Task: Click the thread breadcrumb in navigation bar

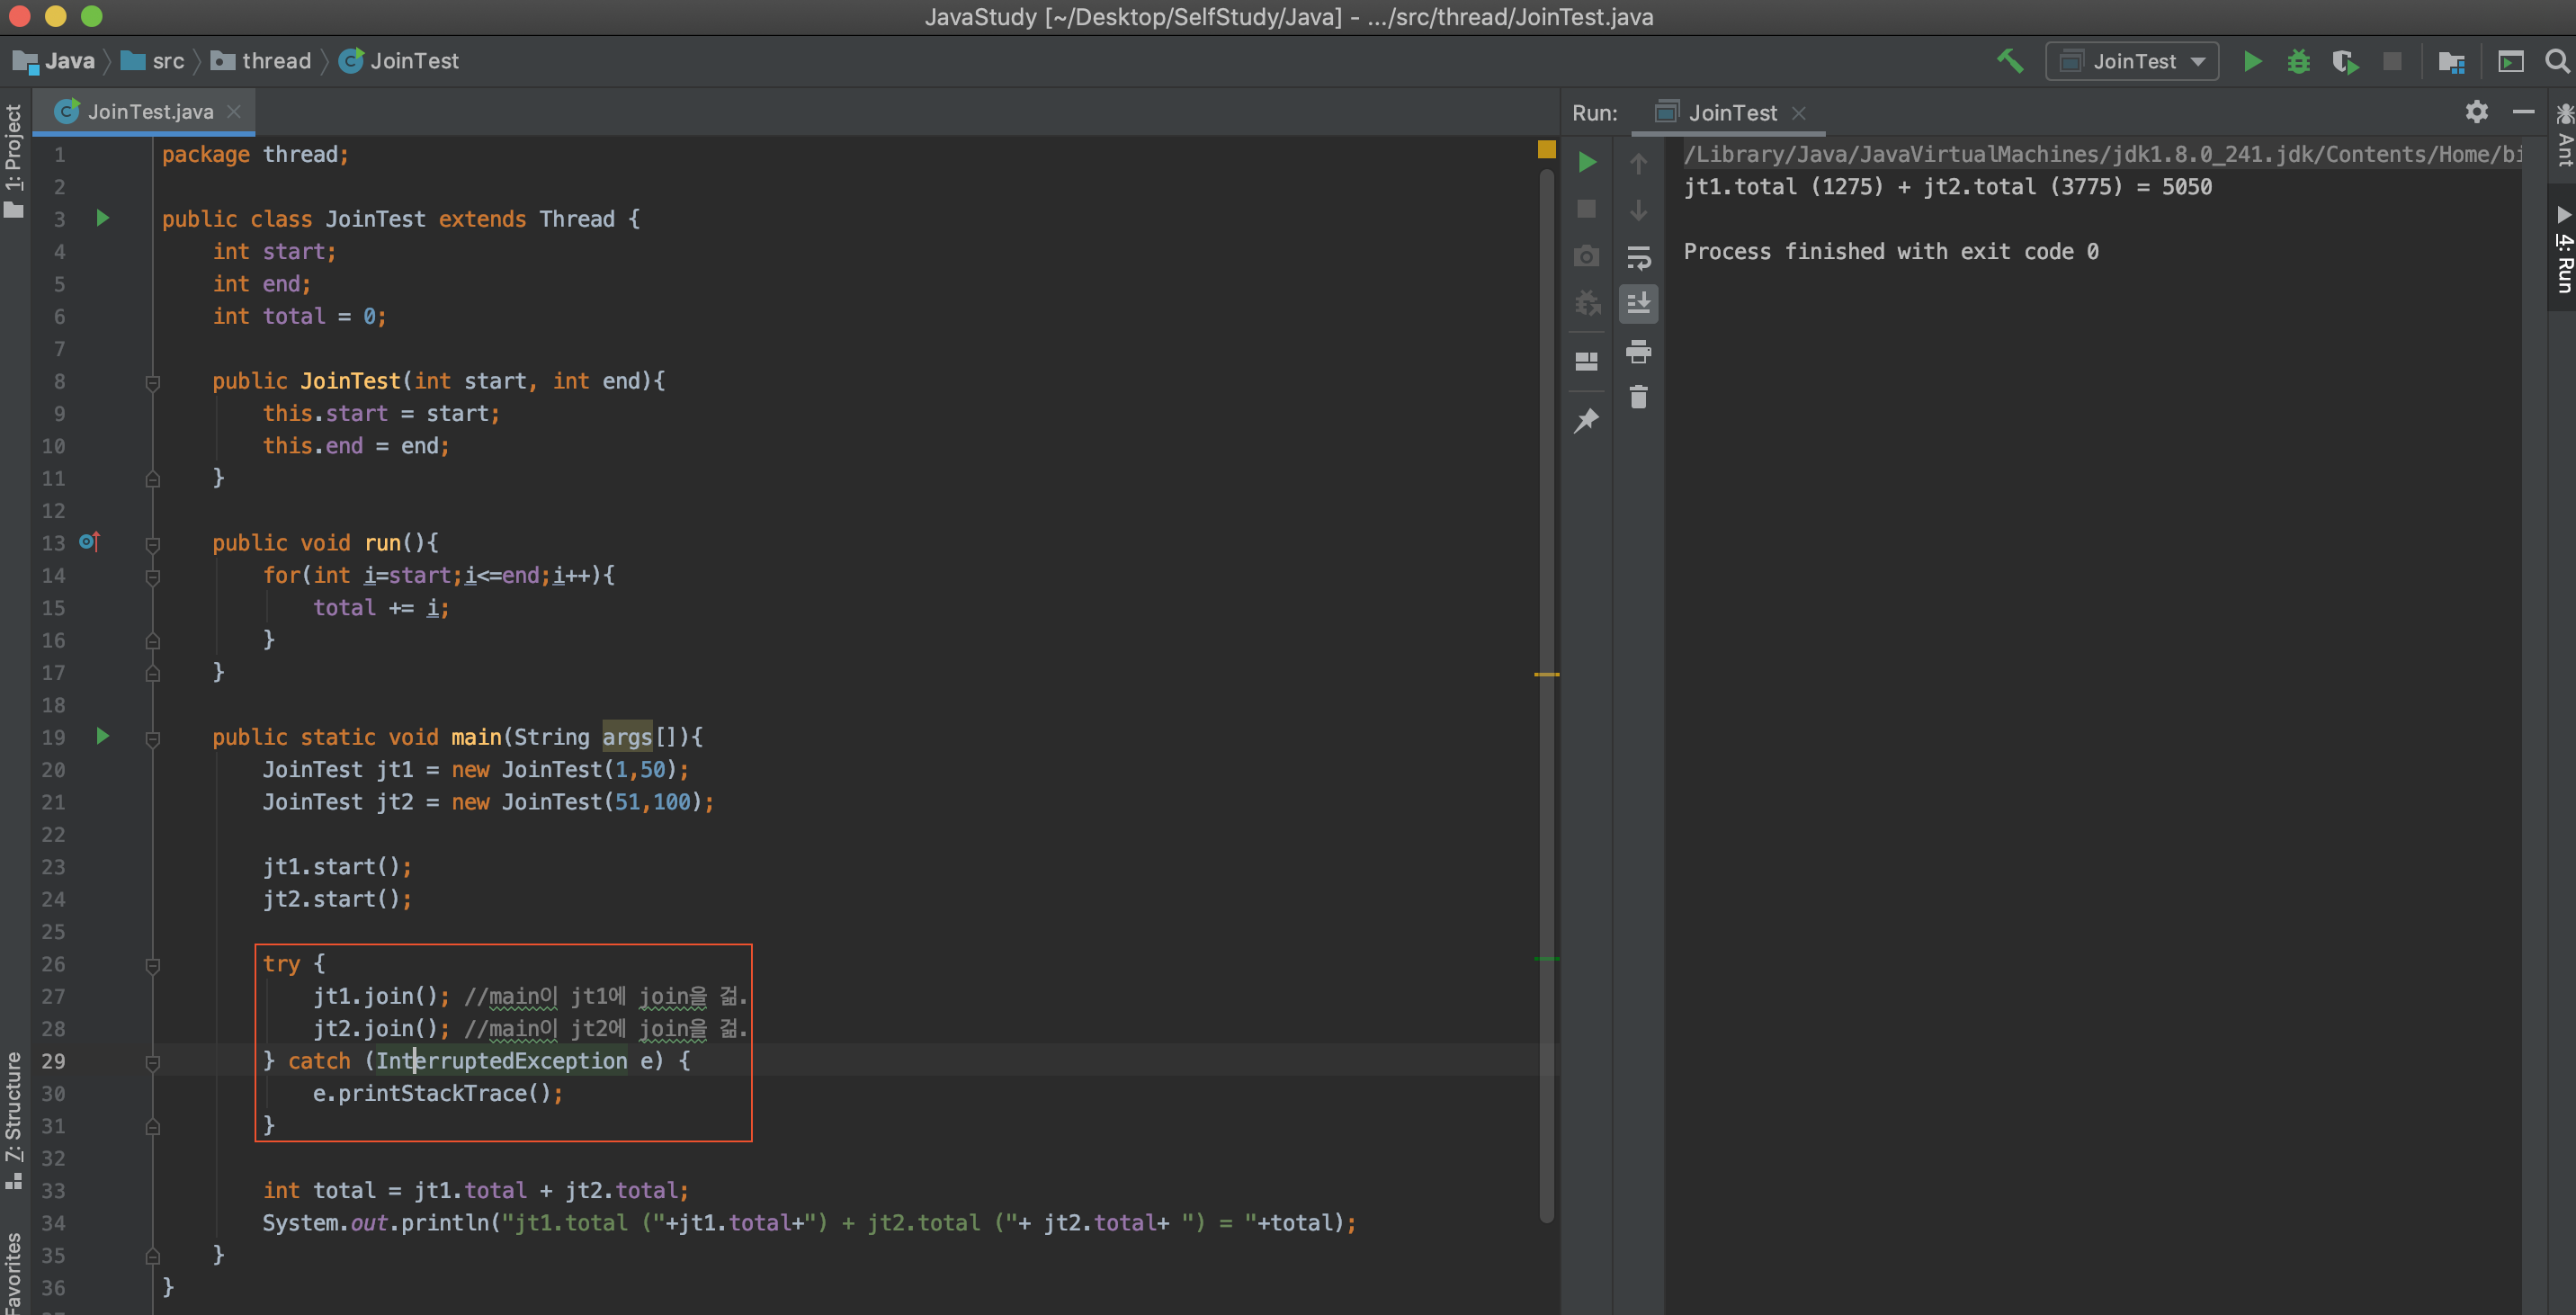Action: (x=275, y=61)
